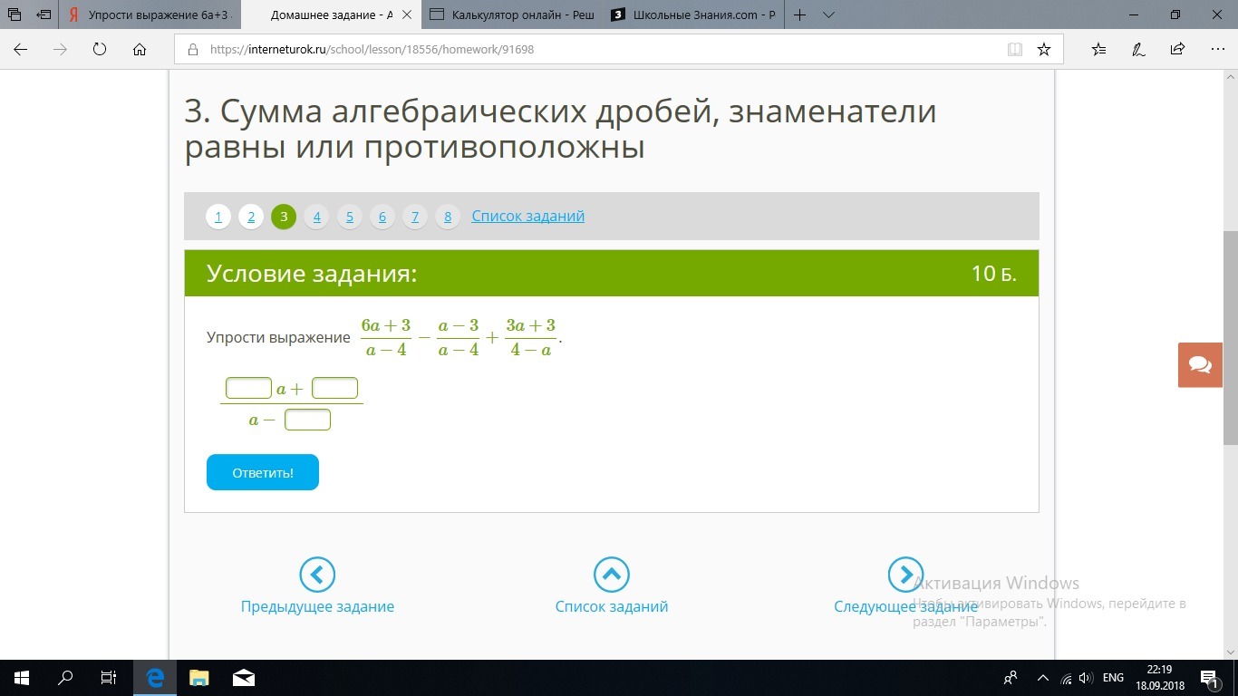
Task: Open the People icon in system tray
Action: point(1011,678)
